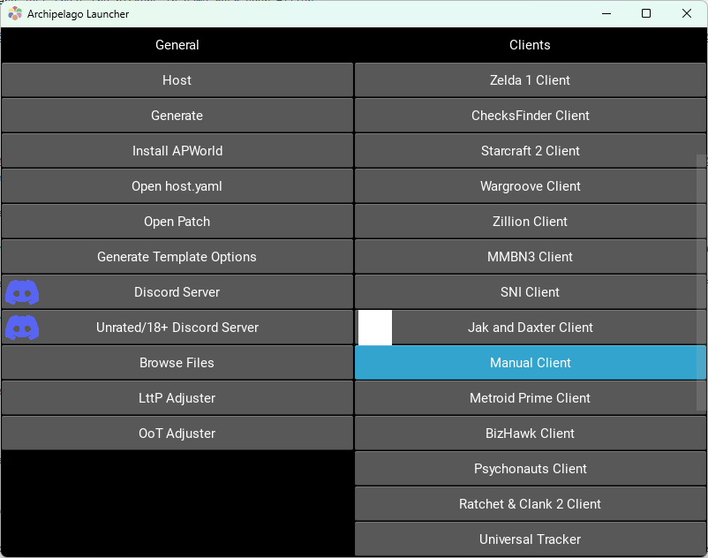Click the Jak and Daxter Client icon
Screen dimensions: 708x558
coord(374,327)
